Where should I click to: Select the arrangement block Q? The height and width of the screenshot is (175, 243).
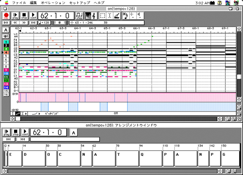click(151, 158)
